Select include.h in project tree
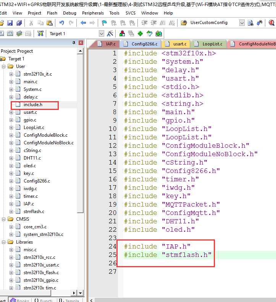This screenshot has height=302, width=276. (33, 105)
